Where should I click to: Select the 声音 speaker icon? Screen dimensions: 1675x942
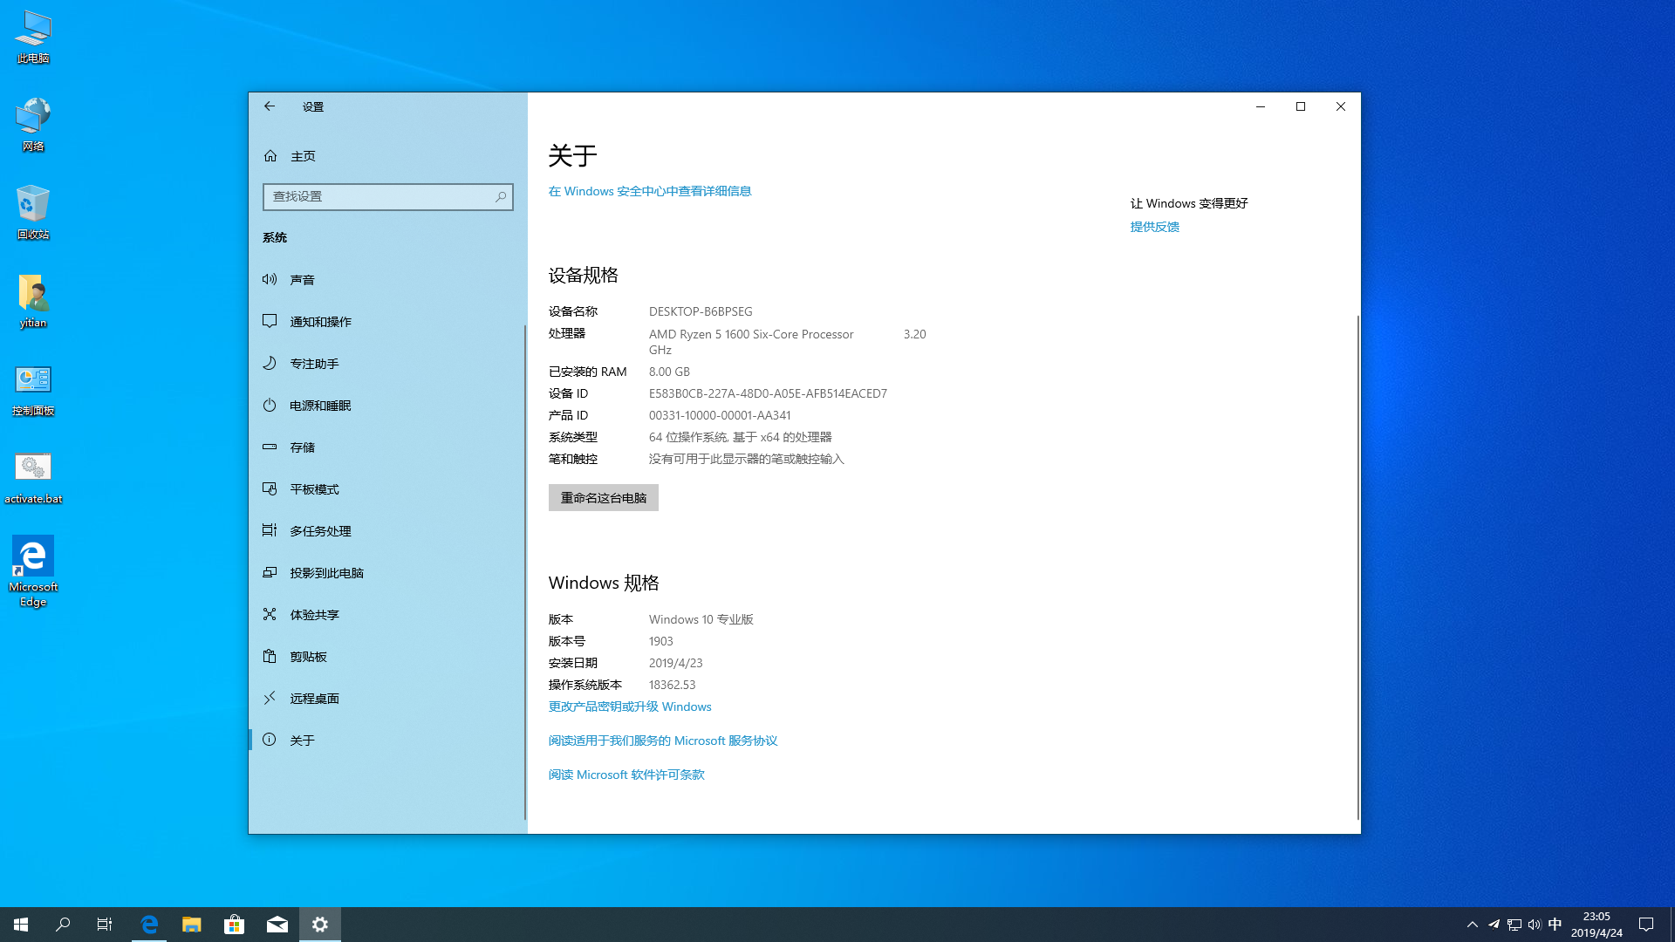[270, 279]
